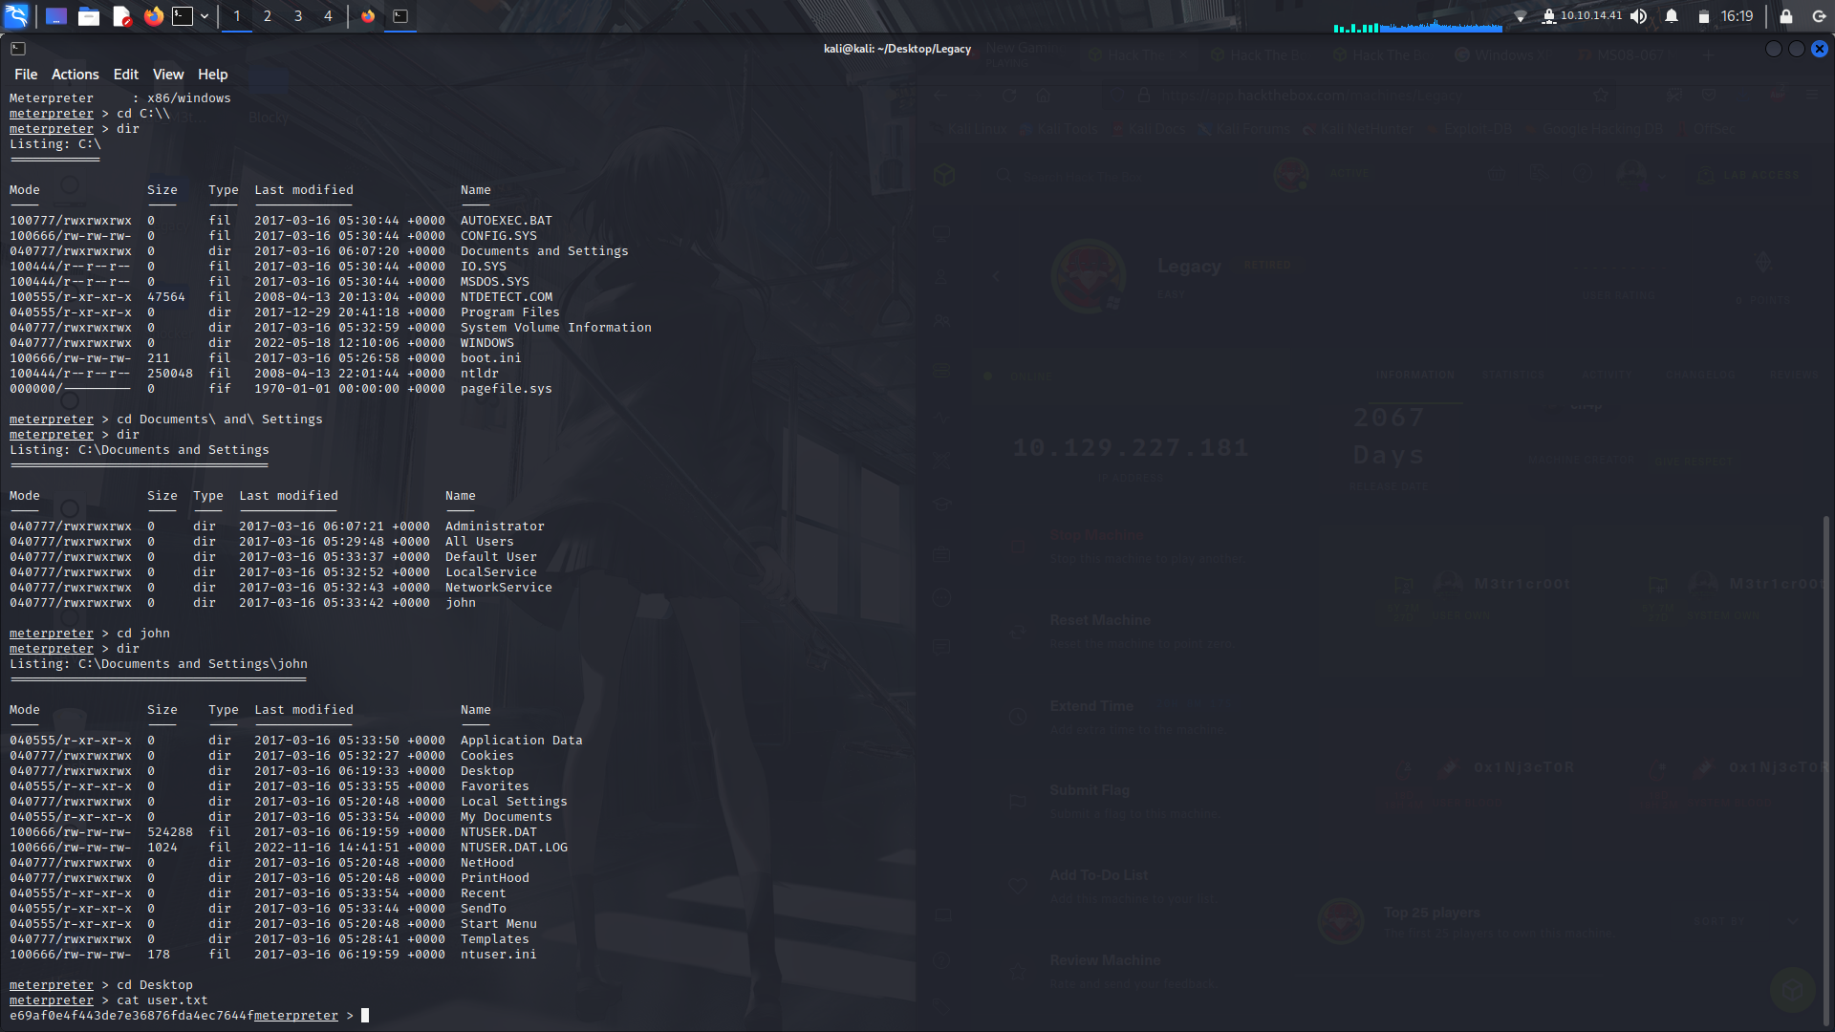Viewport: 1835px width, 1032px height.
Task: Mute audio via the speaker icon
Action: [x=1638, y=15]
